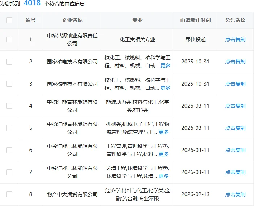Expand 更多 majors in row 3
This screenshot has height=206, width=254.
coord(165,88)
